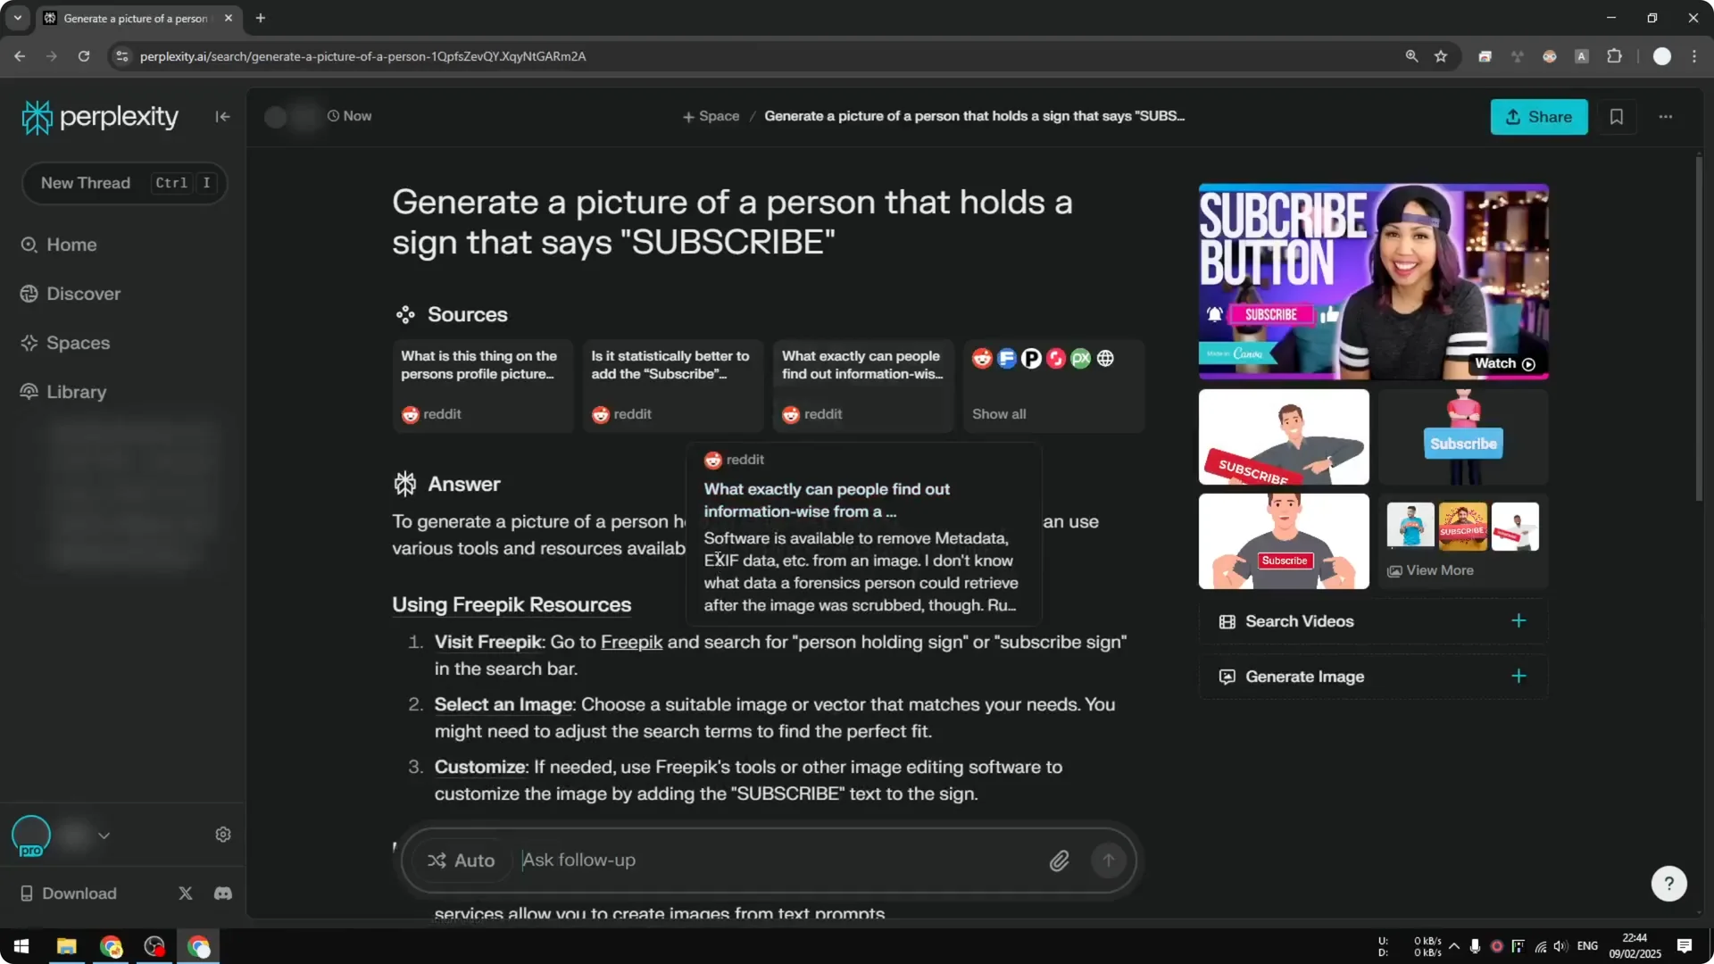Collapse the sidebar using the arrow icon

pos(222,117)
